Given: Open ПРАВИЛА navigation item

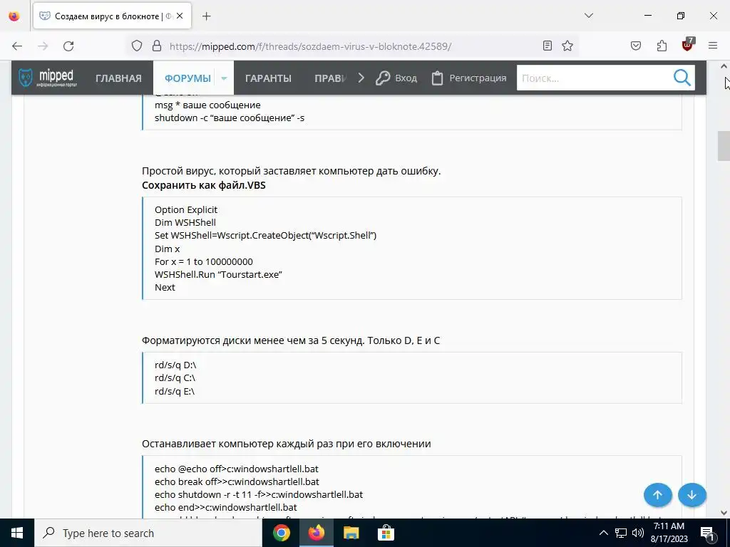Looking at the screenshot, I should coord(331,78).
